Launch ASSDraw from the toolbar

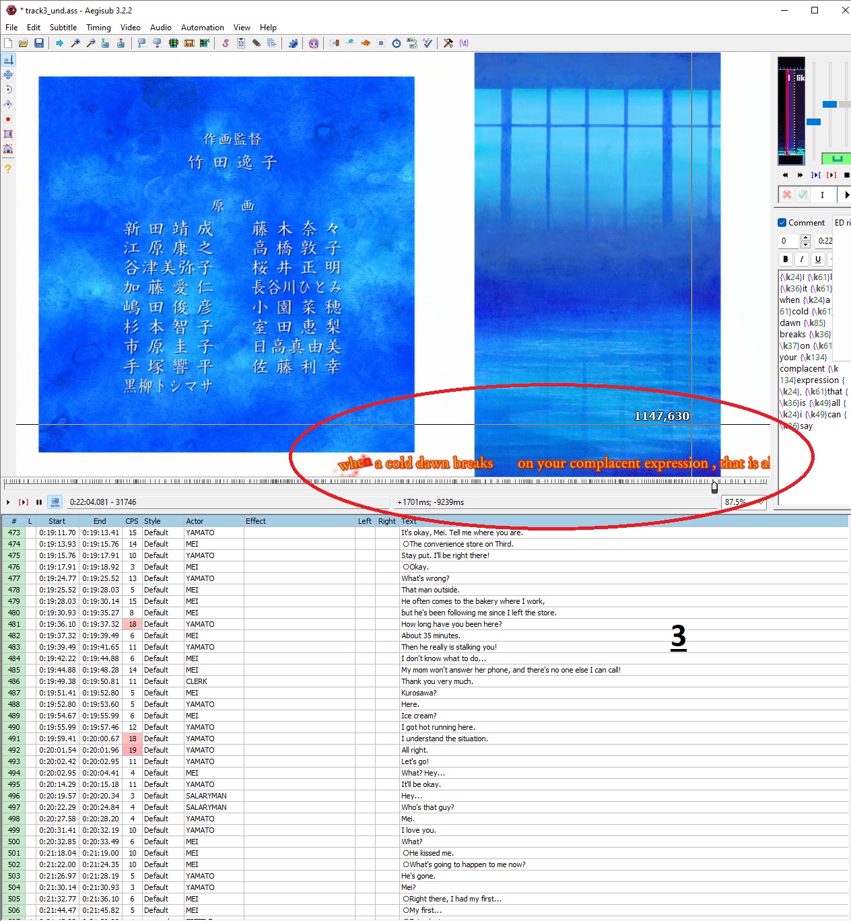314,43
